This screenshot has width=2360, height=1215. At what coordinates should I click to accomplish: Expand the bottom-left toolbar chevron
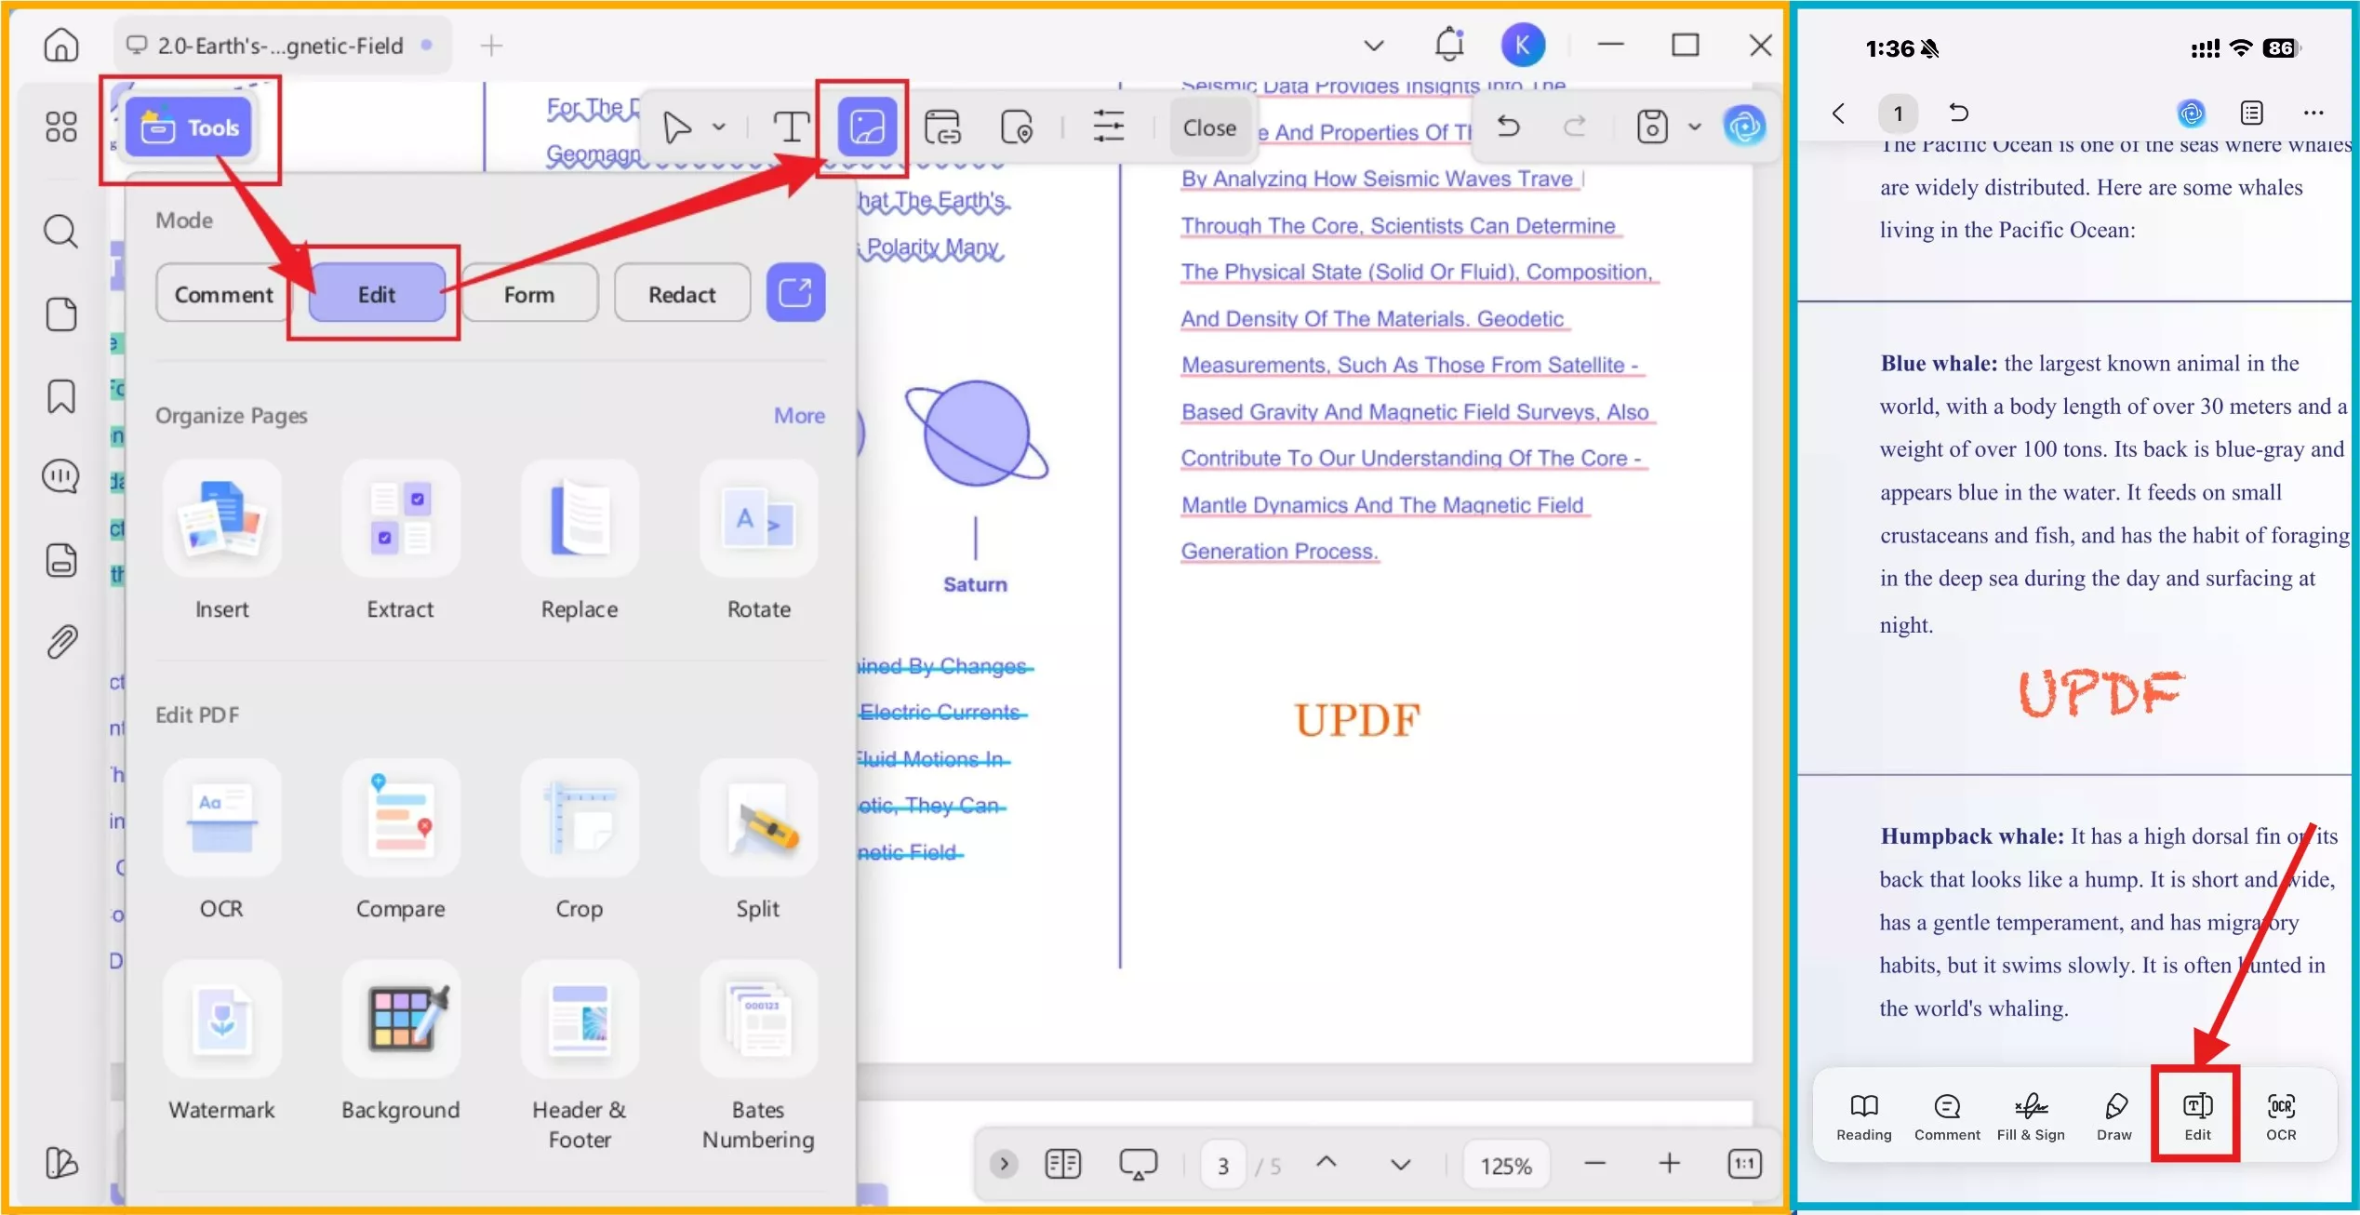click(1003, 1164)
